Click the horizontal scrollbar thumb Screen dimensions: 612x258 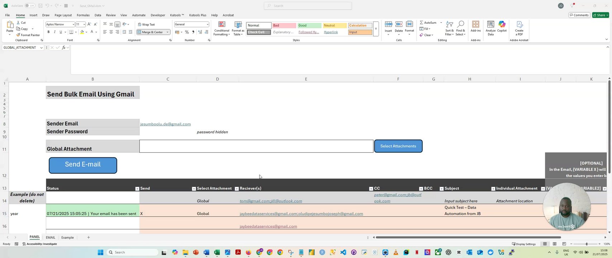pos(468,237)
